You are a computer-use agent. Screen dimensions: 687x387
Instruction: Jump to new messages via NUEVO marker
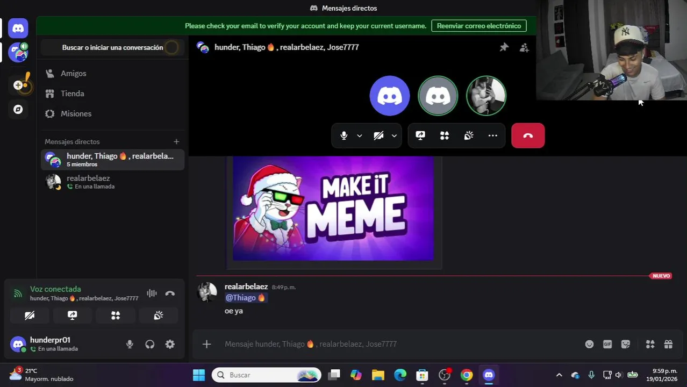point(661,276)
